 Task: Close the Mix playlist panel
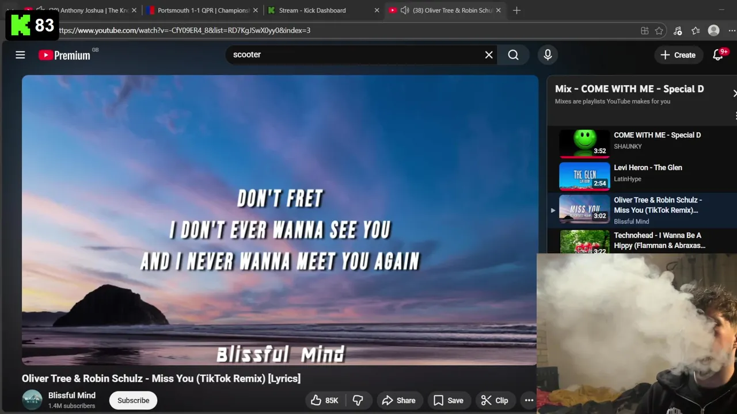(734, 93)
